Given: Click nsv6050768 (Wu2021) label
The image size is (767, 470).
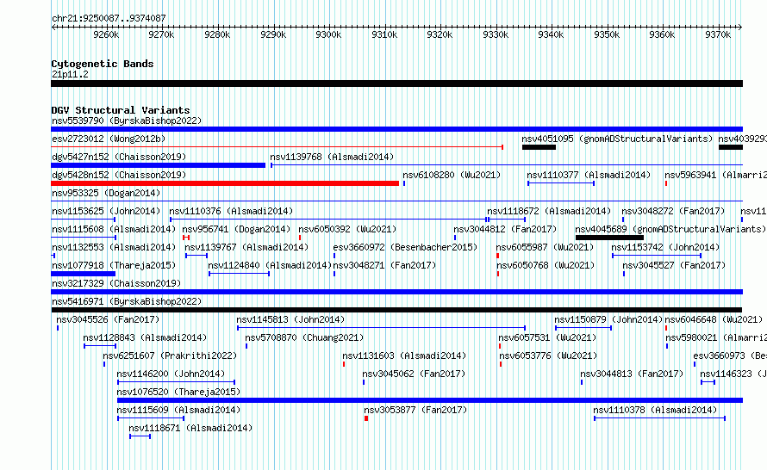Looking at the screenshot, I should (x=546, y=265).
